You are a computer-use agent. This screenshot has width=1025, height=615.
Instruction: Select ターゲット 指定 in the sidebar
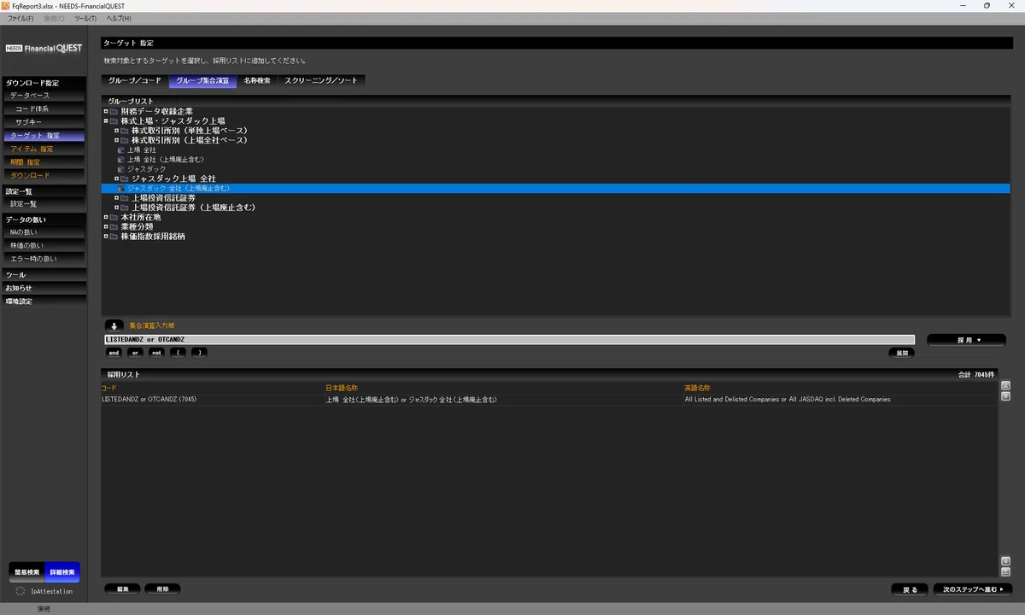click(43, 136)
